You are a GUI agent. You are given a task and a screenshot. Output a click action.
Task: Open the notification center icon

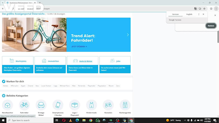pyautogui.click(x=215, y=120)
